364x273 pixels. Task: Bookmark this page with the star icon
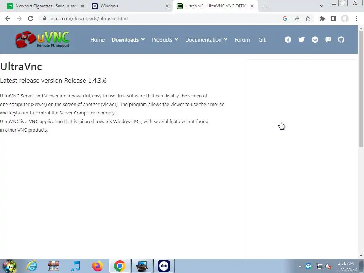pos(308,18)
